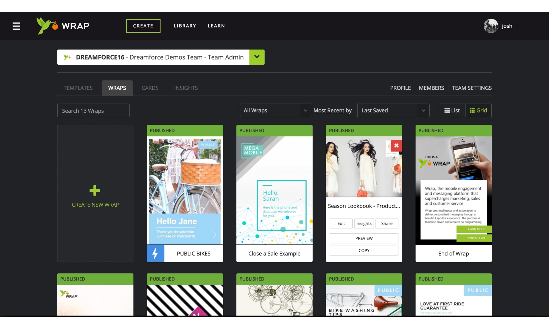
Task: Open the hamburger menu
Action: click(x=16, y=26)
